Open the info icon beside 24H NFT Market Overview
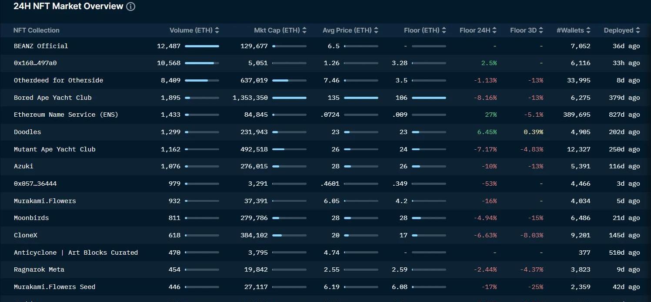This screenshot has width=651, height=302. [130, 7]
